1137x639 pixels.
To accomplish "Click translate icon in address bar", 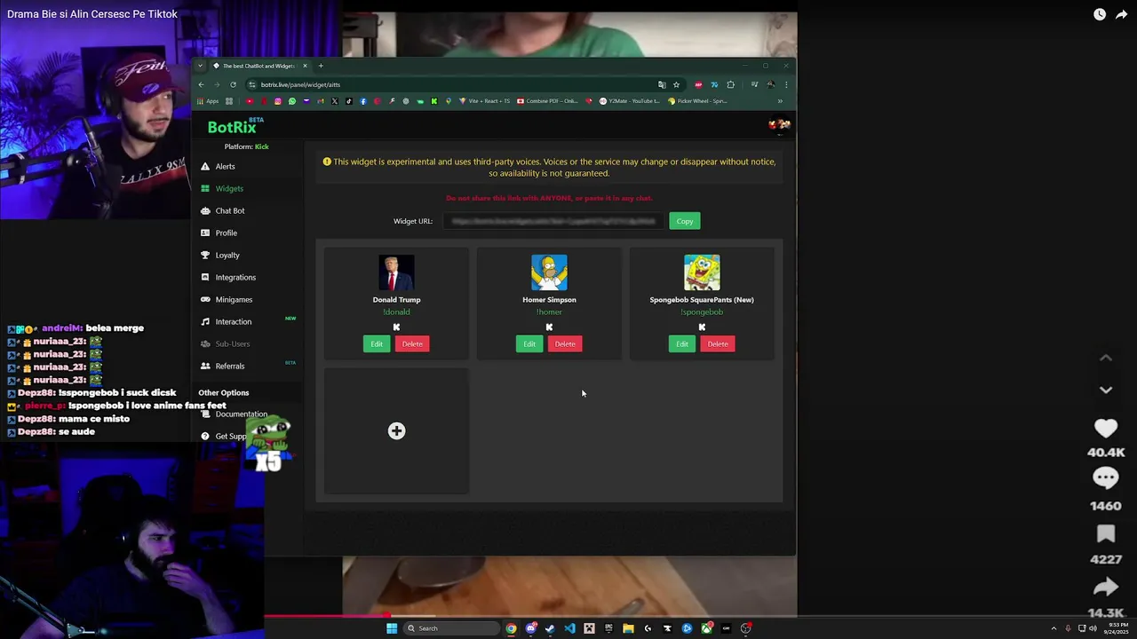I will (662, 84).
